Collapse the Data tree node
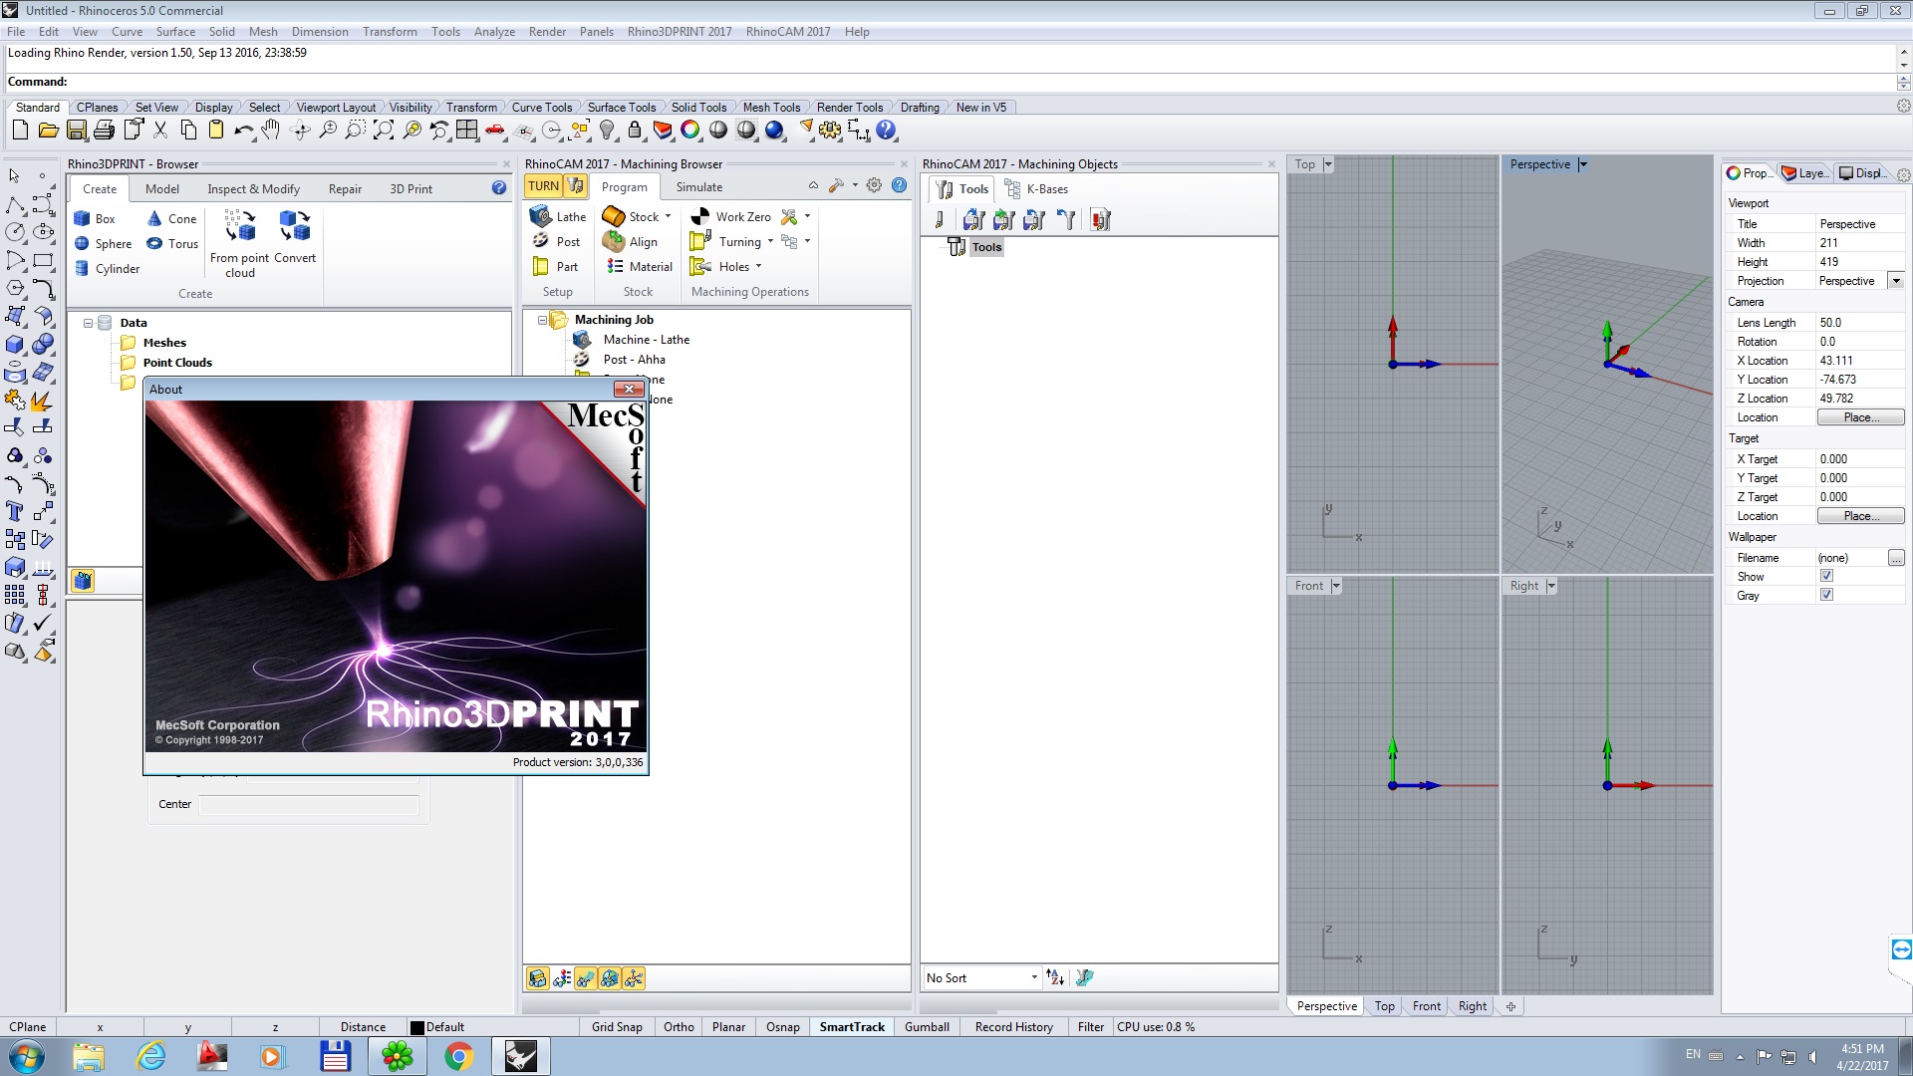This screenshot has width=1913, height=1076. [88, 323]
